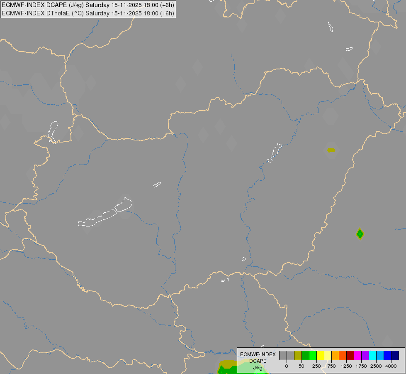This screenshot has width=406, height=374.
Task: Click the green diamond DCAPE patch on the map
Action: (x=360, y=234)
